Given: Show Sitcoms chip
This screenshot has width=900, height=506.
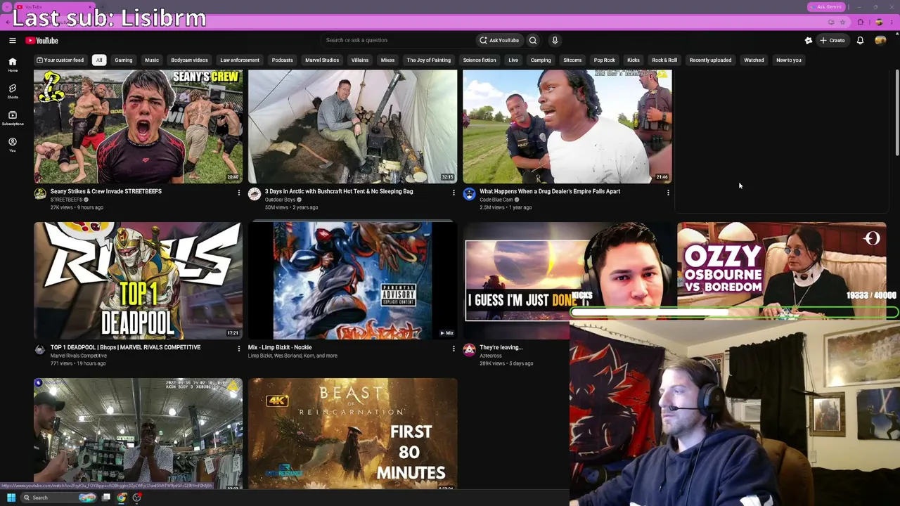Looking at the screenshot, I should (x=572, y=60).
